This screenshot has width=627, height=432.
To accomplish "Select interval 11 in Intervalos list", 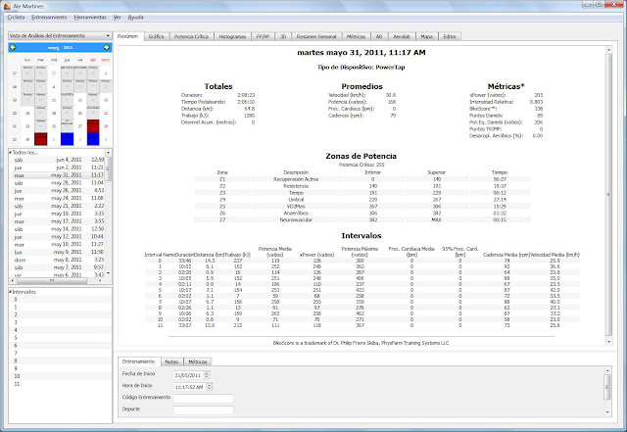I will pyautogui.click(x=60, y=384).
